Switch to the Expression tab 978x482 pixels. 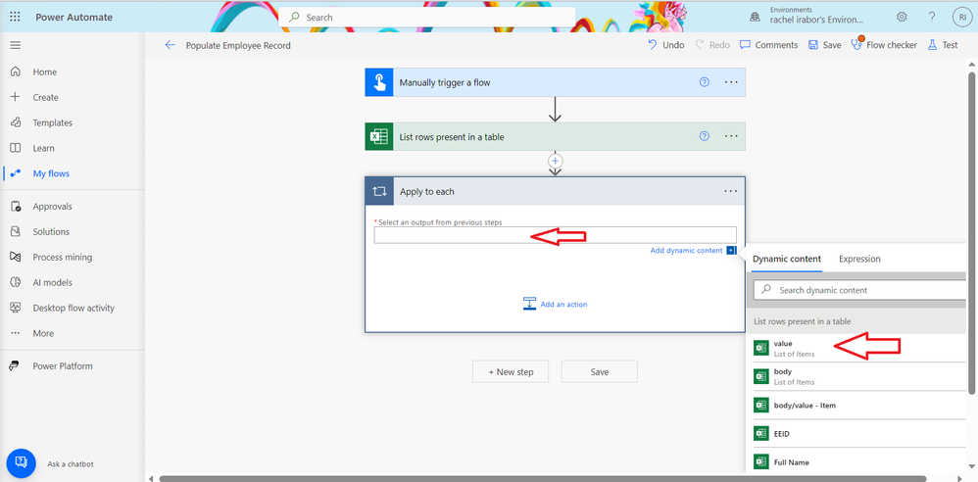coord(859,259)
